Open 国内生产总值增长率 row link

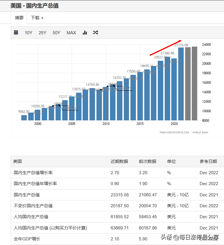[x=33, y=173]
